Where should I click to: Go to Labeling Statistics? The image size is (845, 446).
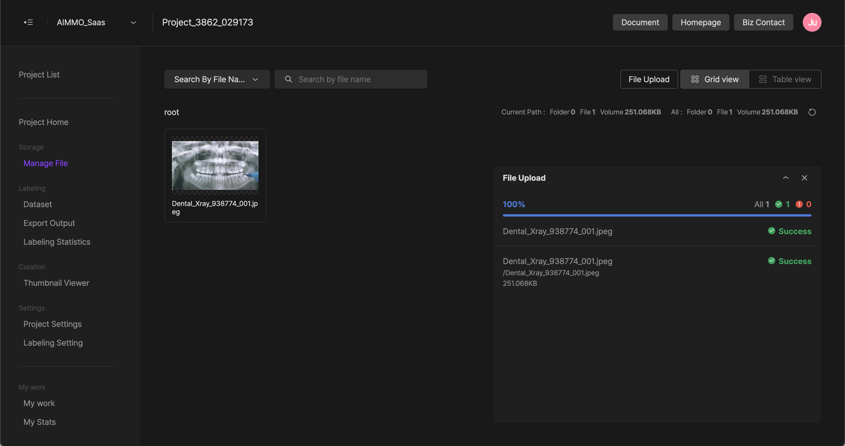[57, 242]
